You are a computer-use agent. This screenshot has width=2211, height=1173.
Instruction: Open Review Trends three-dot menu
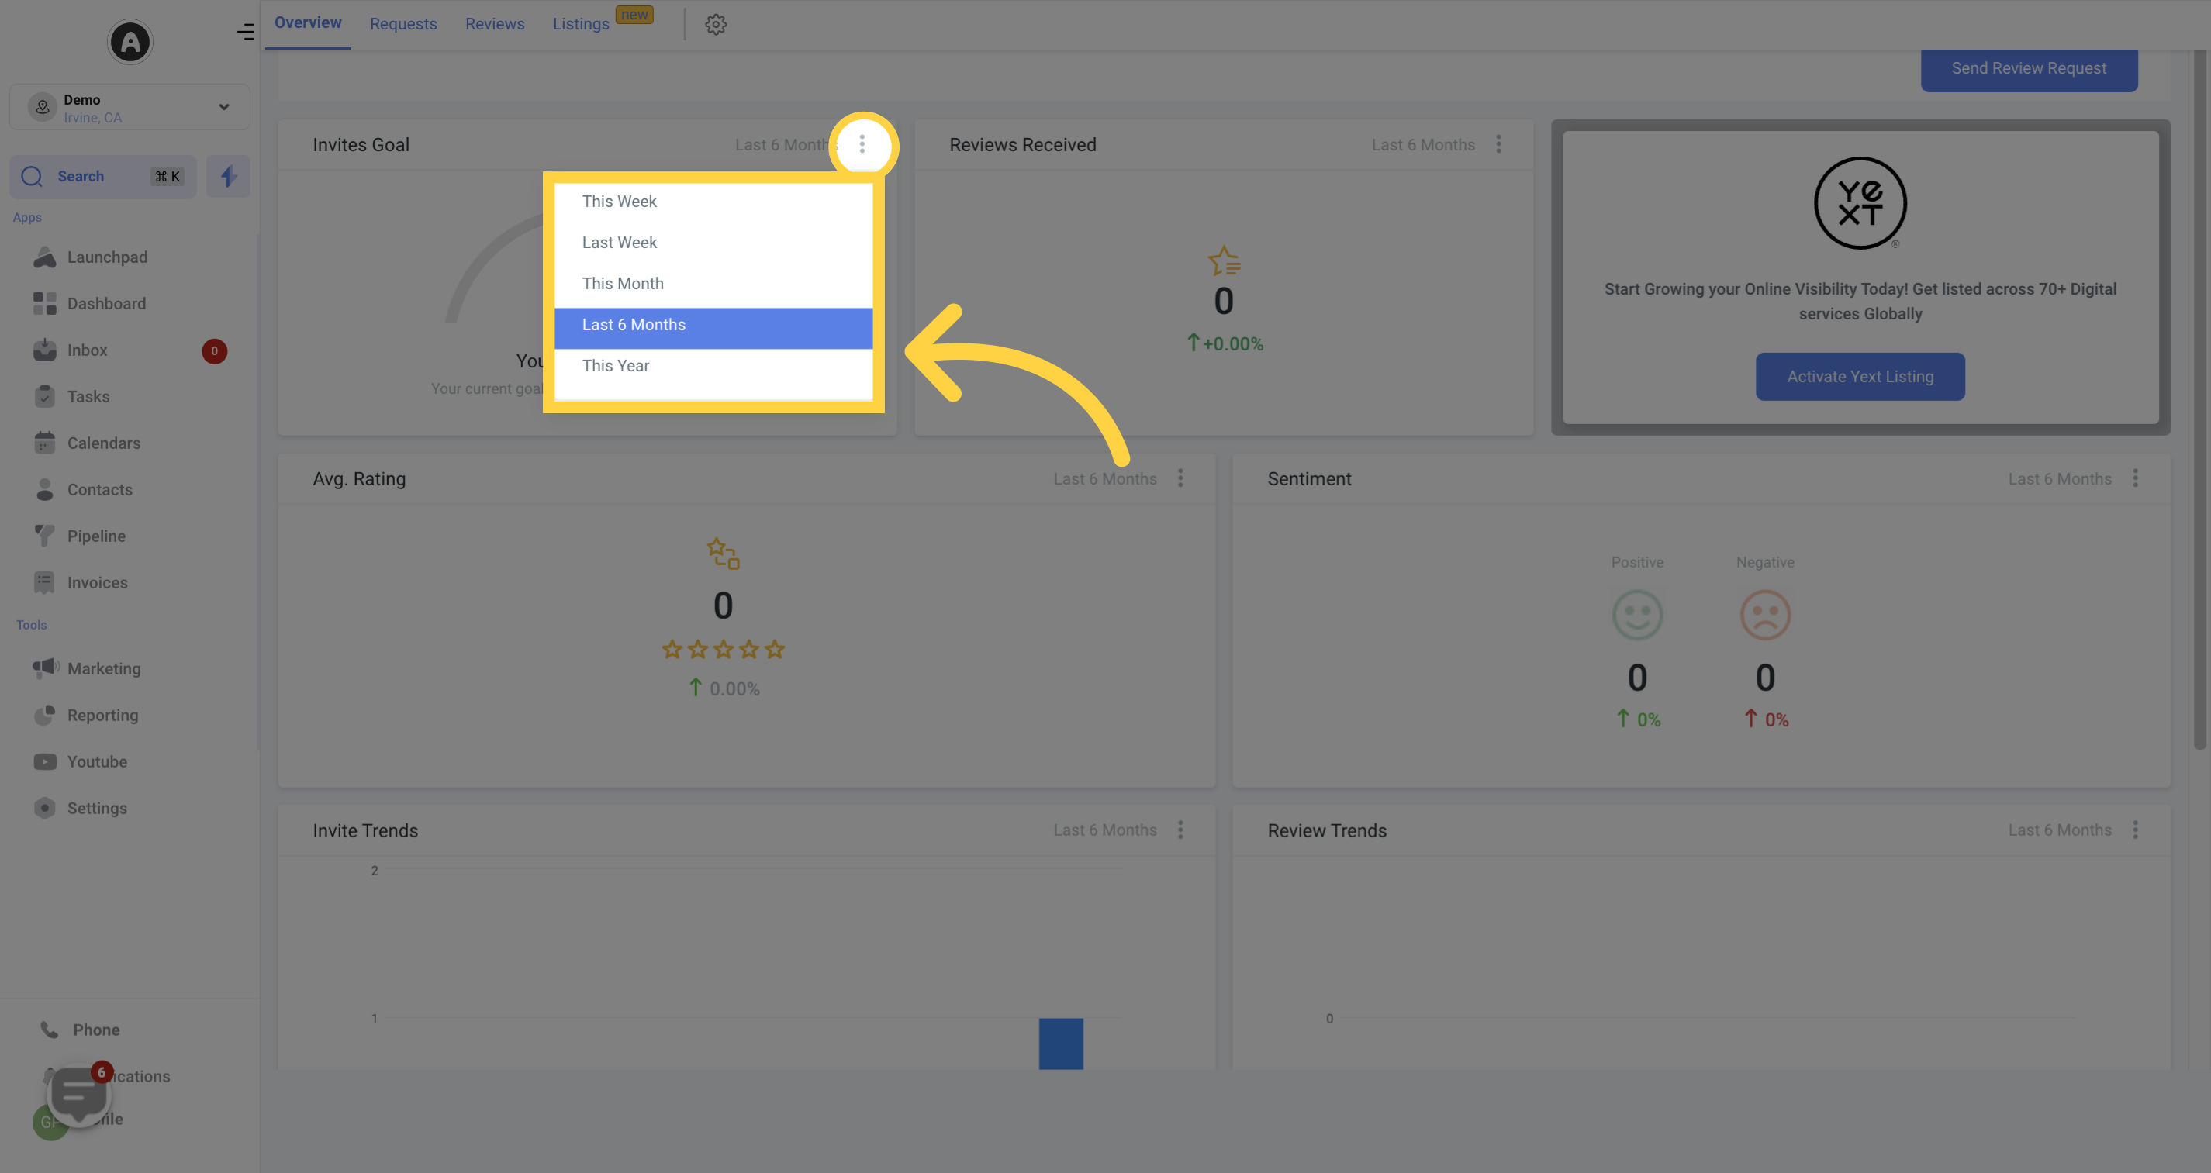point(2136,830)
